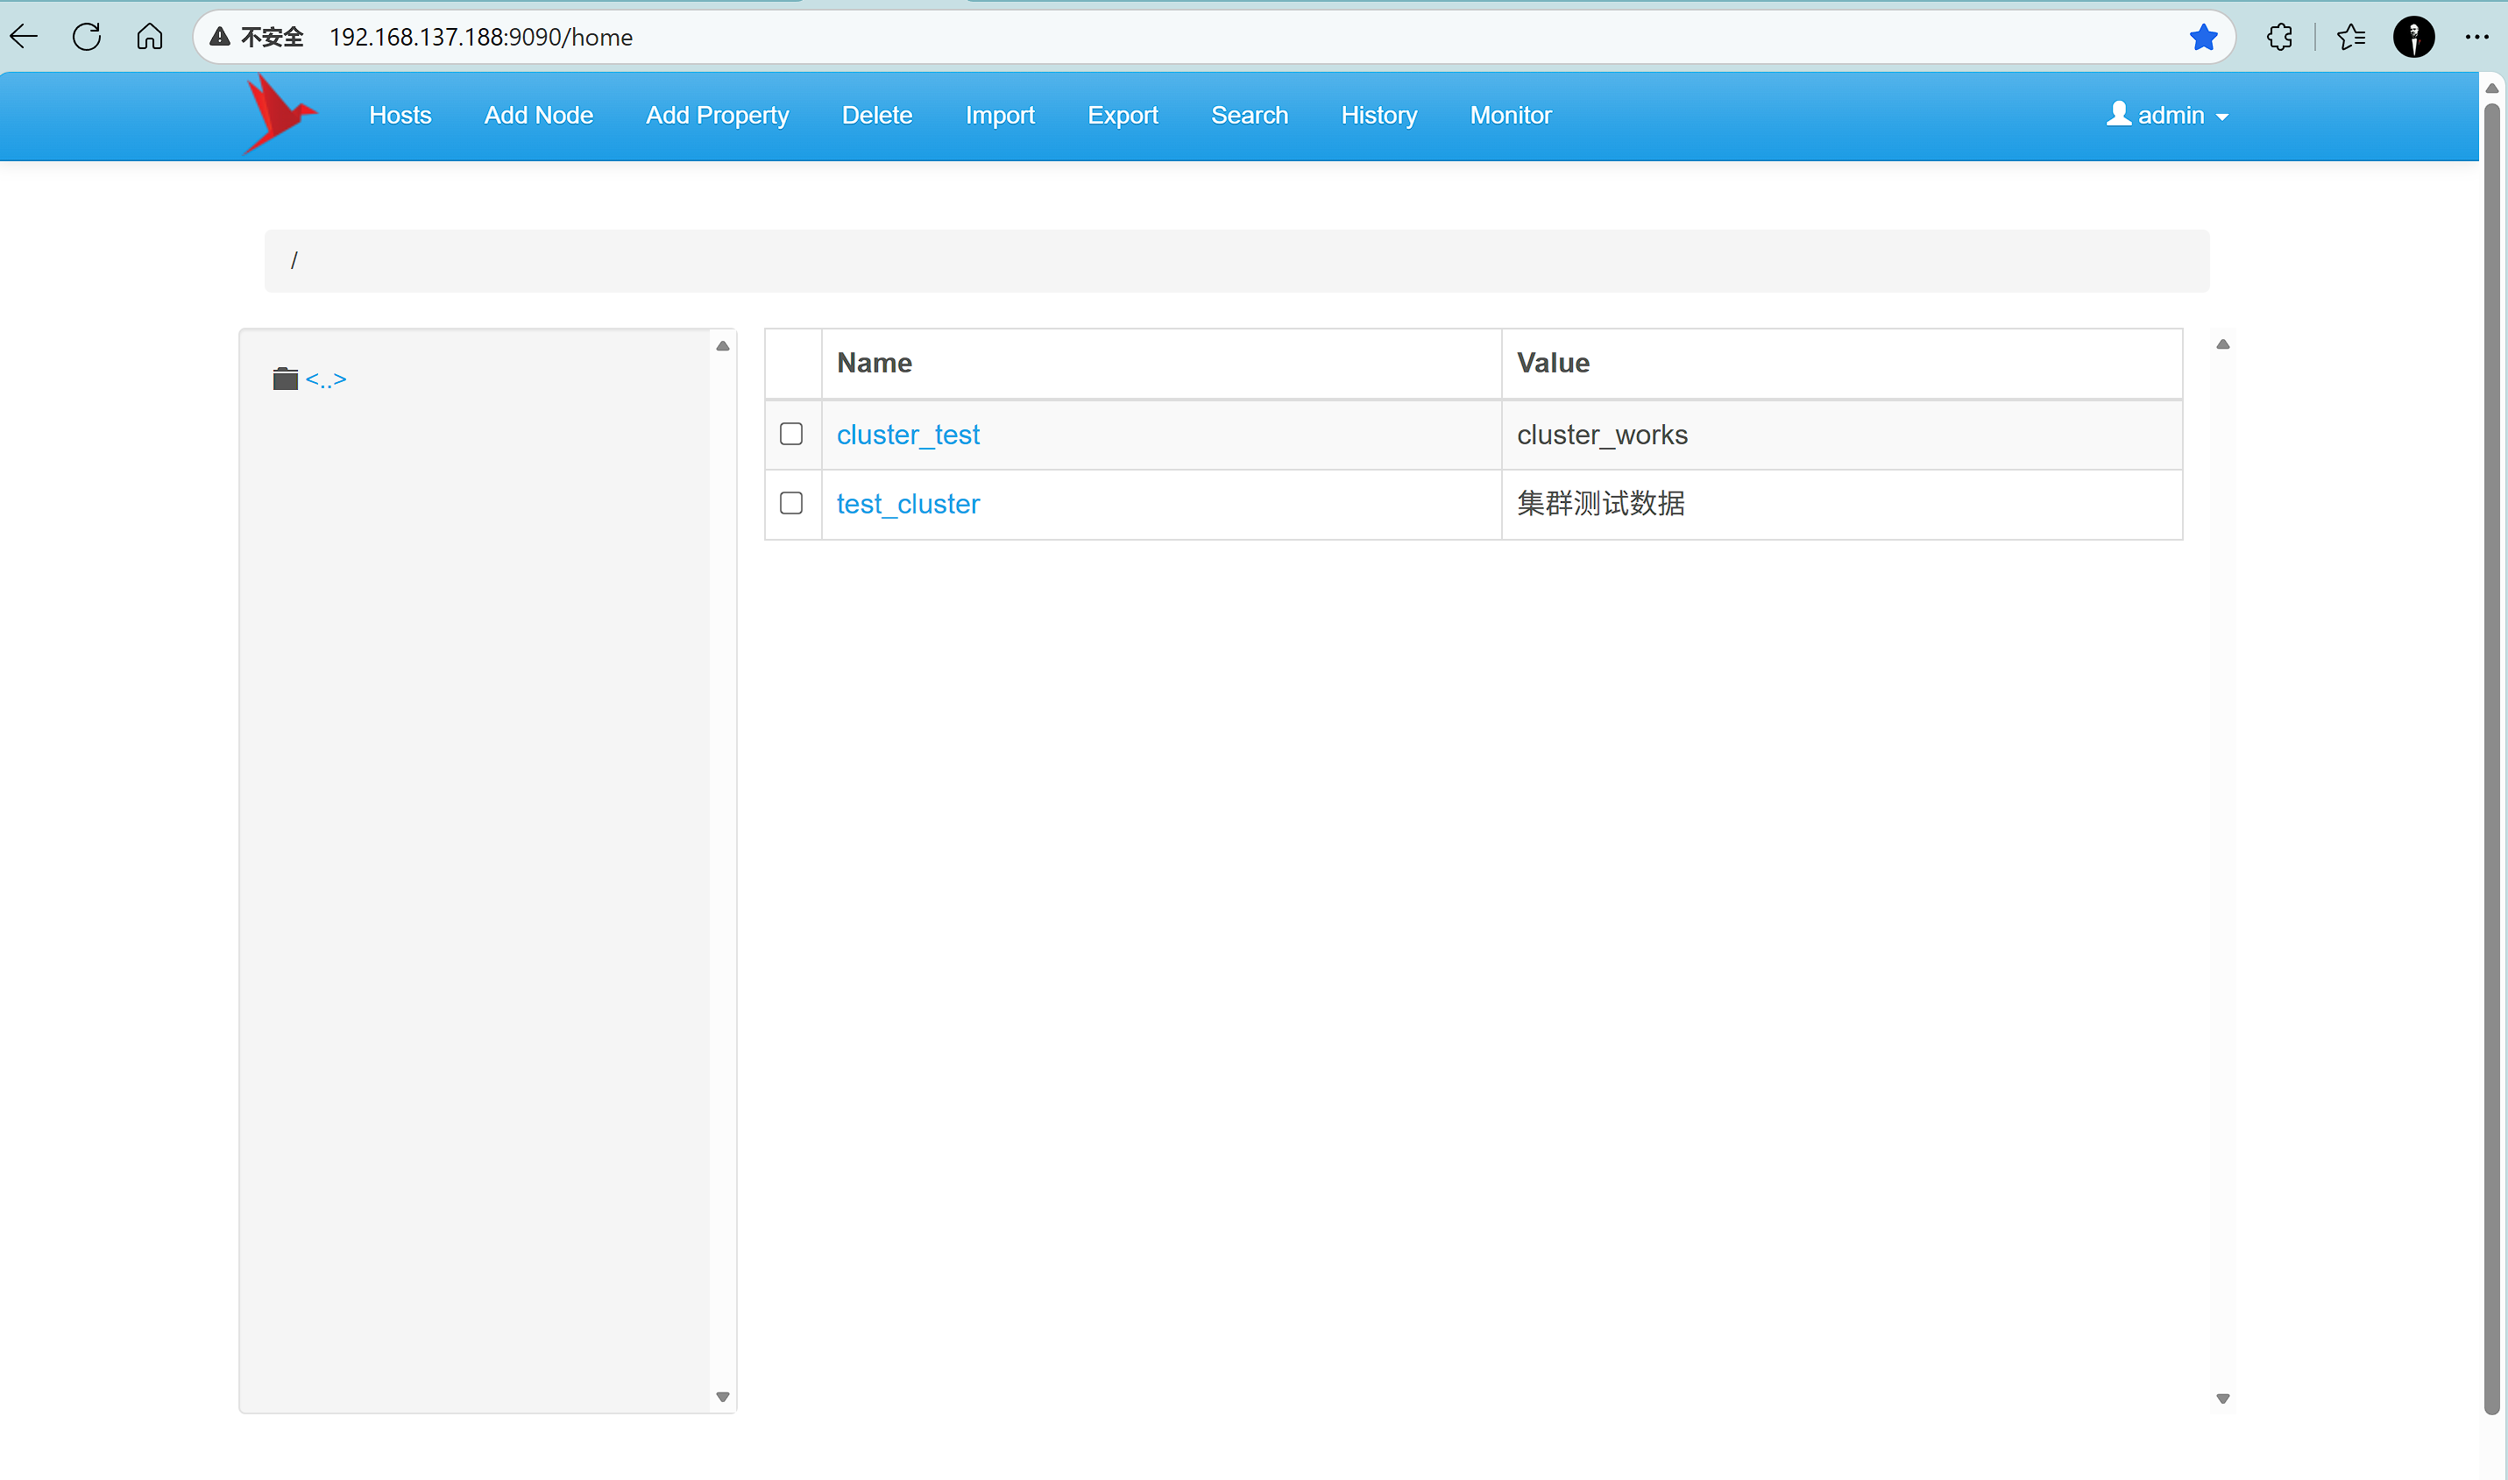The width and height of the screenshot is (2508, 1480).
Task: Open browser settings ellipsis menu
Action: coord(2476,37)
